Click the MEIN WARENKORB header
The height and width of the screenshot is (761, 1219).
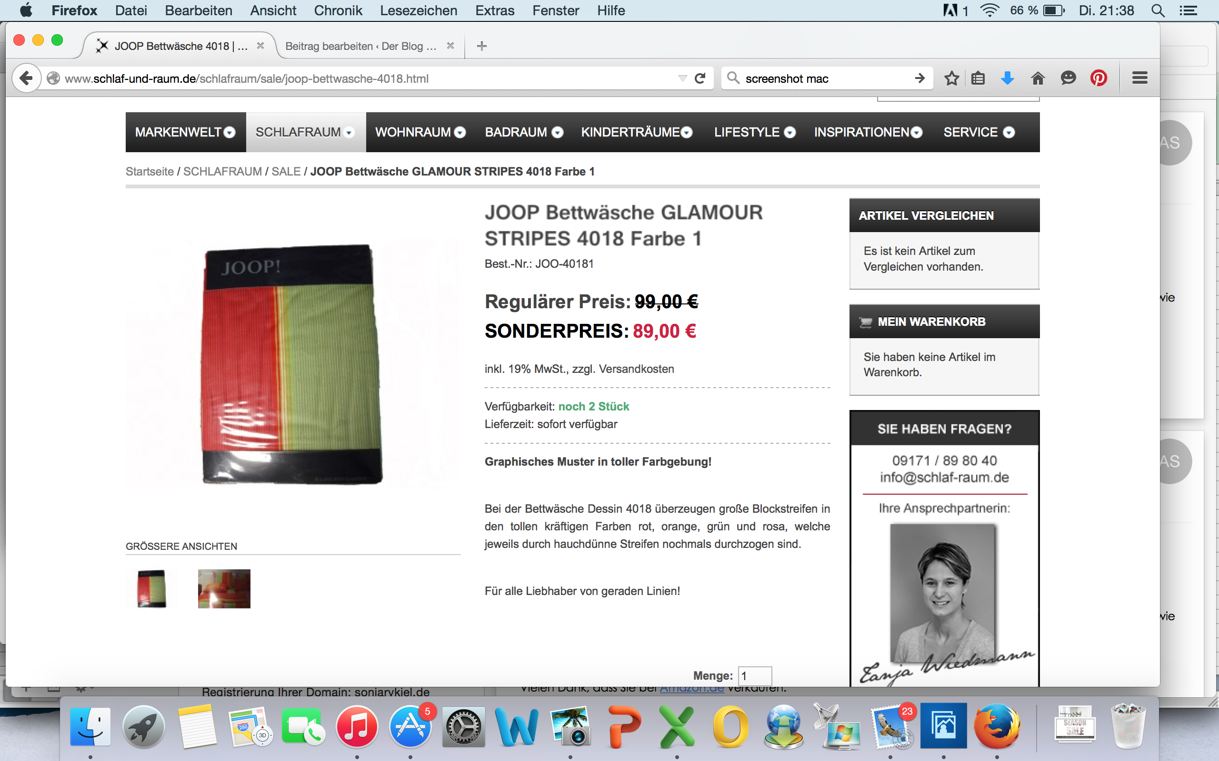tap(944, 321)
